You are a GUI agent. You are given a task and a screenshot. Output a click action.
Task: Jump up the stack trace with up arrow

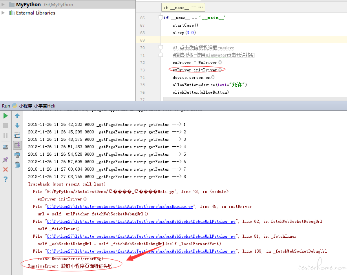[x=17, y=116]
